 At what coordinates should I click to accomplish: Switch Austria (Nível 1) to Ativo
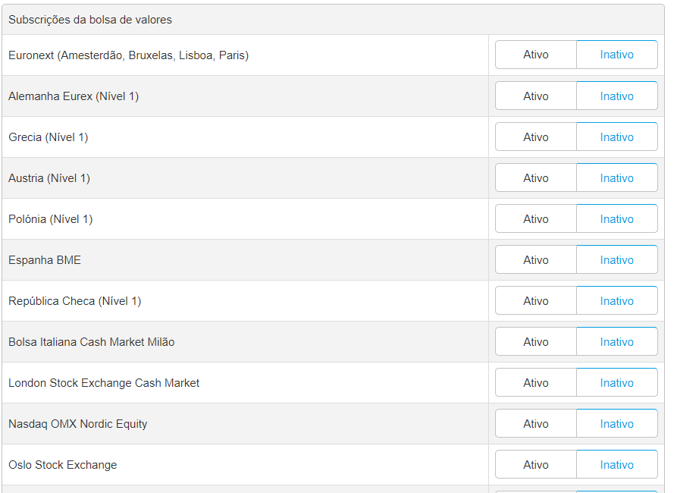click(536, 177)
